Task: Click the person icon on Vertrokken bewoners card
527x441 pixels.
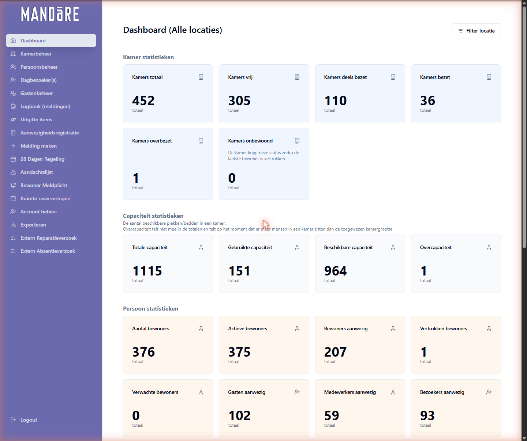Action: (489, 328)
